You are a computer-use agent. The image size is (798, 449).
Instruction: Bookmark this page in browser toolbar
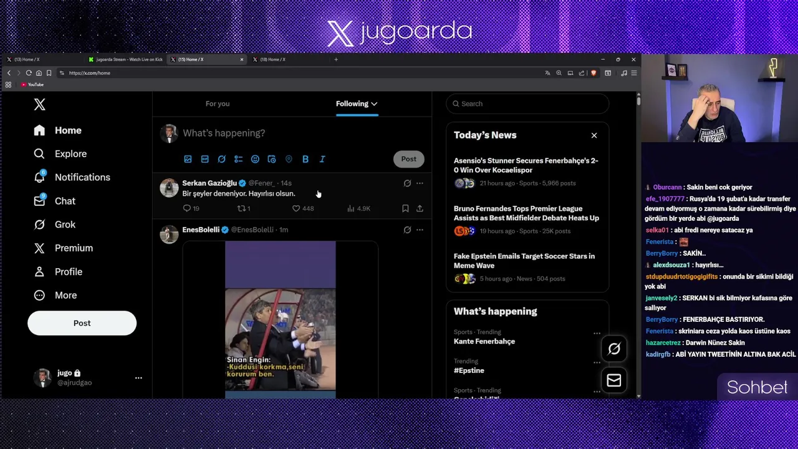click(49, 73)
